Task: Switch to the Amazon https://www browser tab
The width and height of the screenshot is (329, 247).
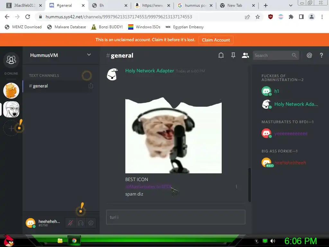Action: pyautogui.click(x=152, y=5)
